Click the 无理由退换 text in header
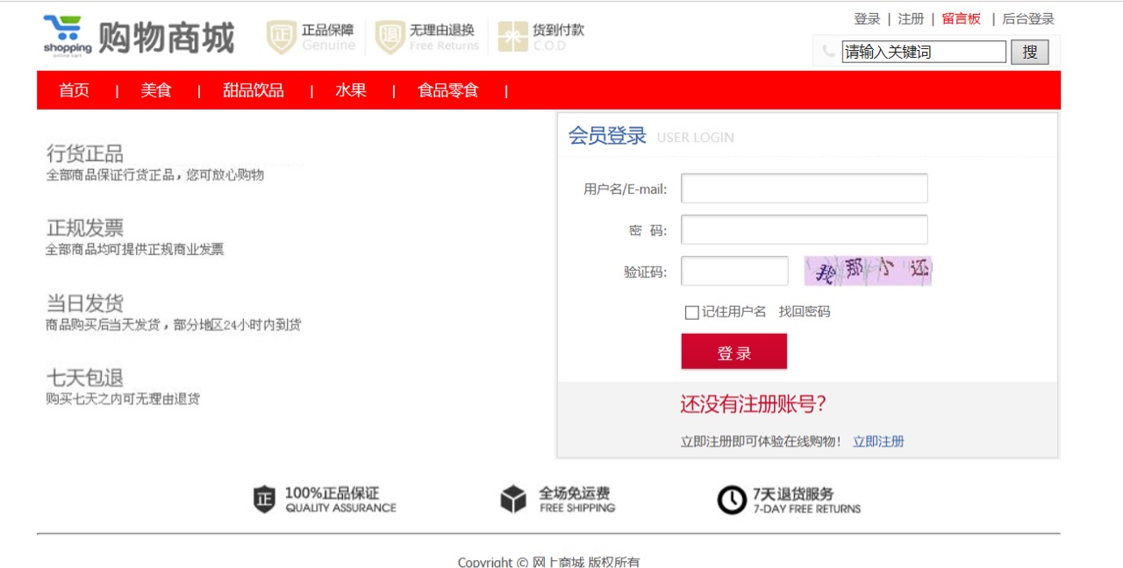This screenshot has width=1123, height=568. [442, 30]
